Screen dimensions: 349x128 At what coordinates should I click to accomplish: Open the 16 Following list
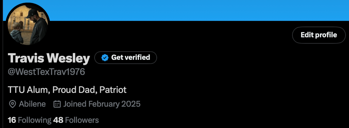pos(30,120)
